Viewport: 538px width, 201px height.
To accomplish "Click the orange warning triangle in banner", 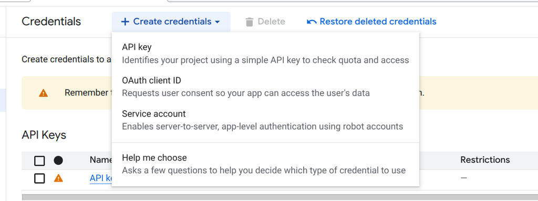I will click(43, 93).
